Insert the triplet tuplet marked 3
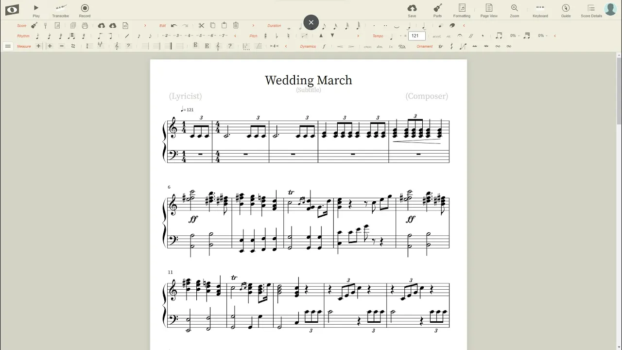 point(178,35)
